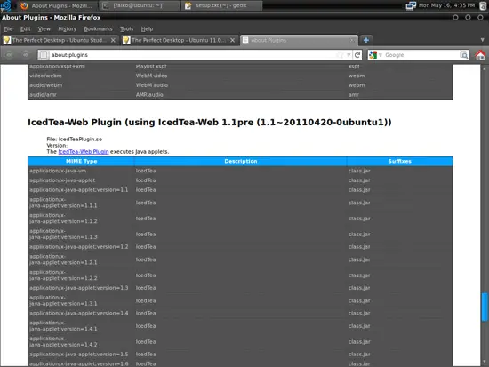Screen dimensions: 489x367
Task: Open the network icon in system tray
Action: (411, 5)
